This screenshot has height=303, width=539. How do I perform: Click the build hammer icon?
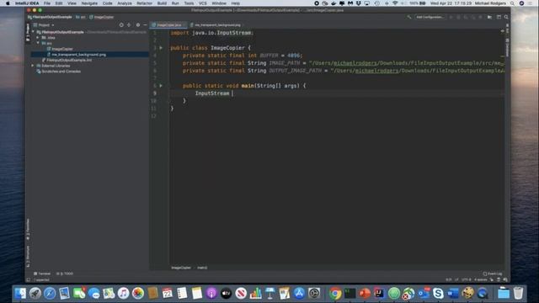pos(409,17)
